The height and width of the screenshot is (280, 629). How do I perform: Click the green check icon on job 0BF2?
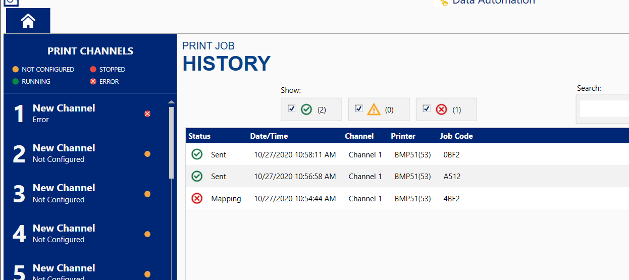[x=197, y=154]
